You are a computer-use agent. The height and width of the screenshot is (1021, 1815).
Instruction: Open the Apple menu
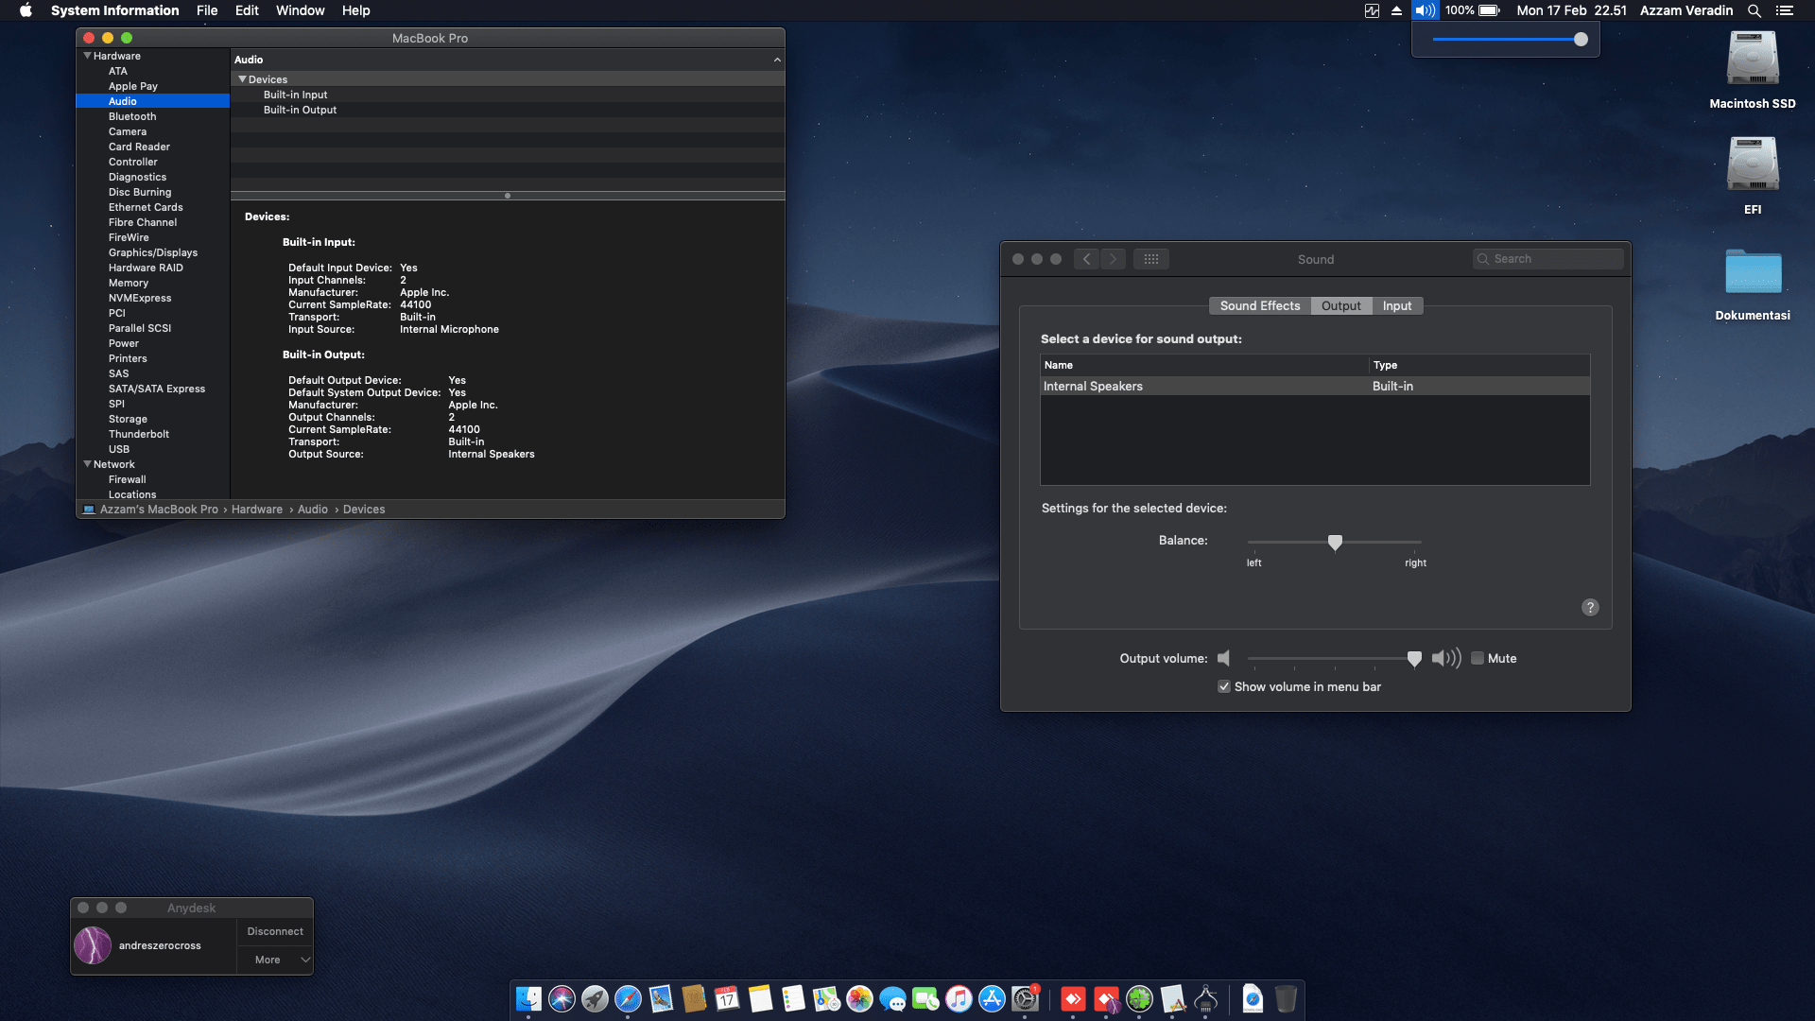(x=26, y=10)
